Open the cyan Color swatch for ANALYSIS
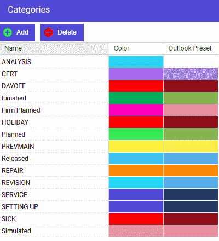This screenshot has height=241, width=219. click(136, 62)
